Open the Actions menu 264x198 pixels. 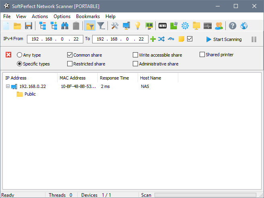40,16
